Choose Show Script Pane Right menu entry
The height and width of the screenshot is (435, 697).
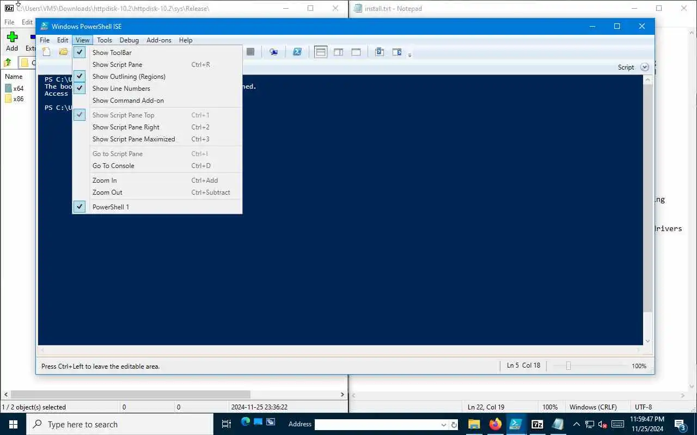157,127
